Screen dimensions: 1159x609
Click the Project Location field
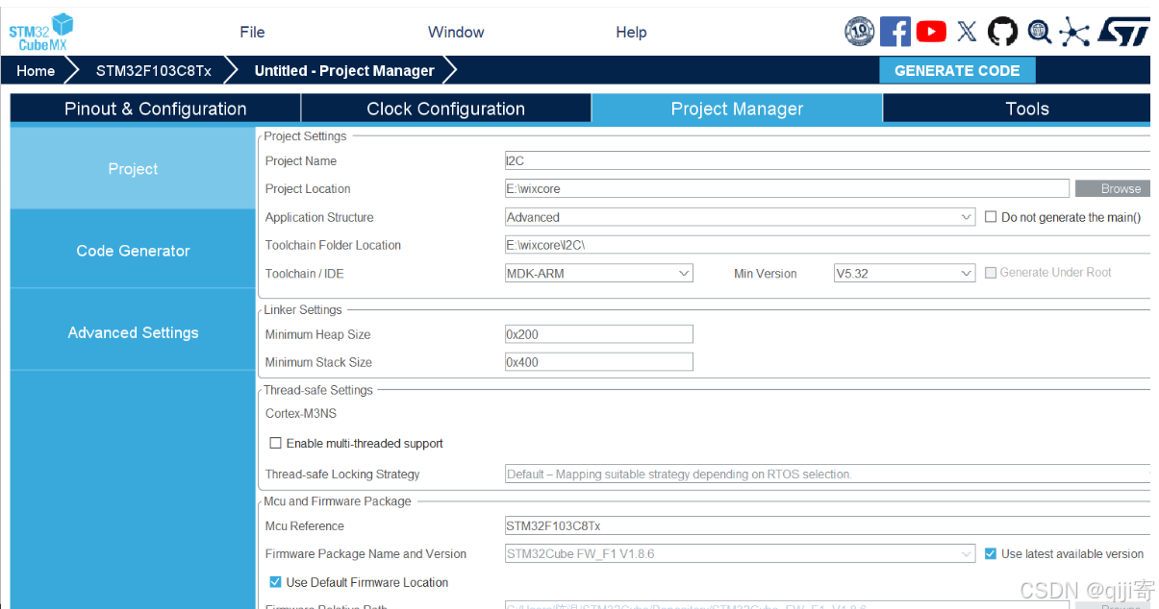coord(787,189)
